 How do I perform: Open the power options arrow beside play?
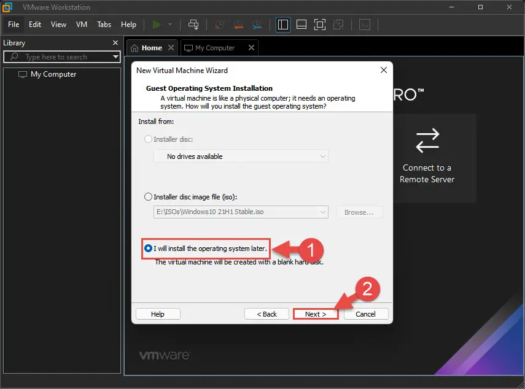tap(170, 25)
